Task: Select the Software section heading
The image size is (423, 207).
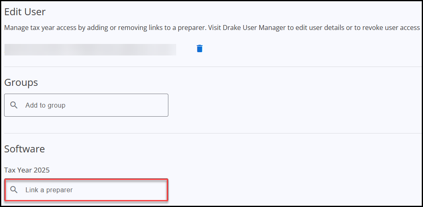Action: [x=24, y=149]
